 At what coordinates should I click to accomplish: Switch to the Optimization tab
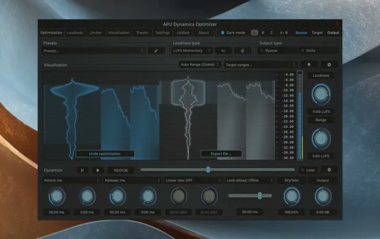coord(51,33)
